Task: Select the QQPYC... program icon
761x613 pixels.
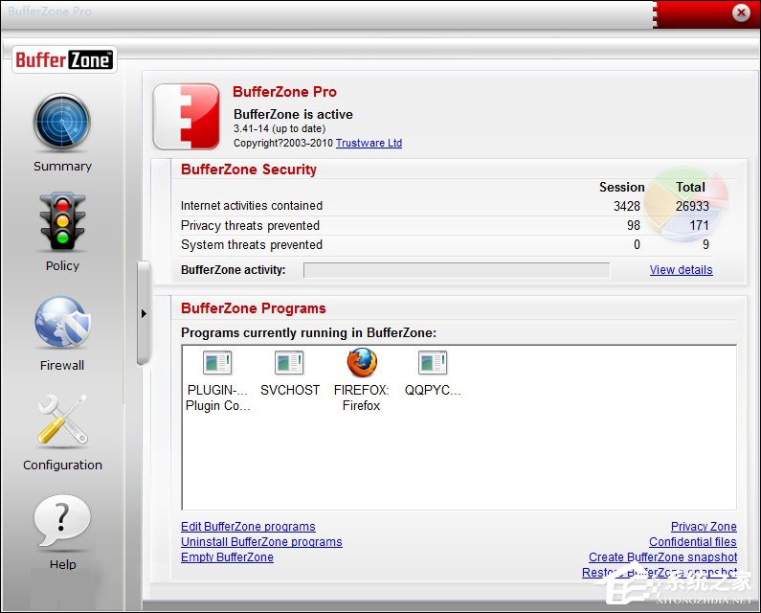Action: point(433,362)
